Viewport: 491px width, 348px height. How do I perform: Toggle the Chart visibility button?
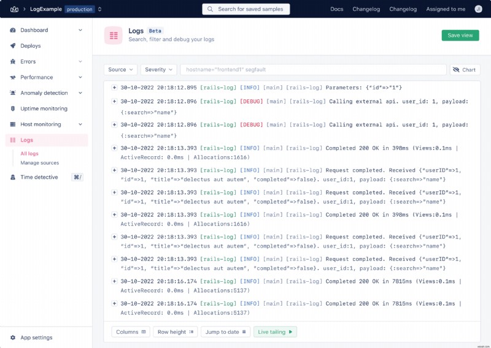tap(465, 69)
